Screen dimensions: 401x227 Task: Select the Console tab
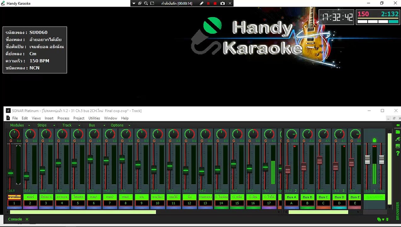tap(15, 219)
